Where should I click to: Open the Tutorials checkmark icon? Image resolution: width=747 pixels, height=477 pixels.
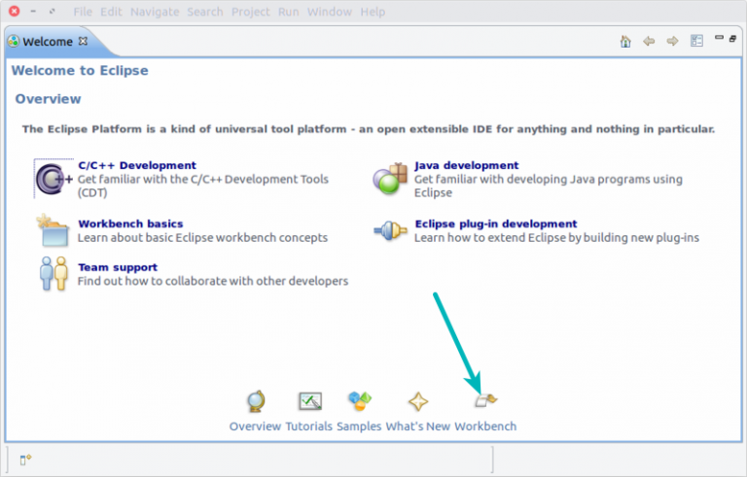tap(309, 400)
